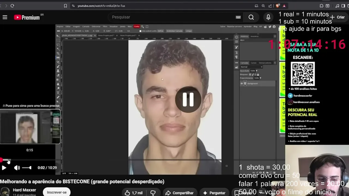This screenshot has height=196, width=349.
Task: Switch to the Demarcadores tab
Action: coord(265,63)
